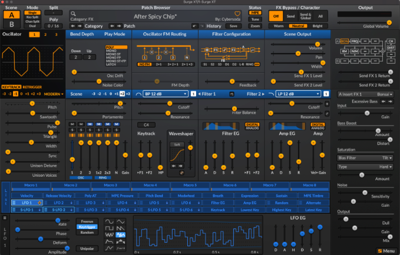400x255 pixels.
Task: Set FX Bypass to Send
Action: coord(290,16)
